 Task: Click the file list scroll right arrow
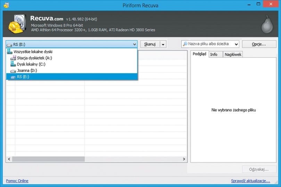click(184, 159)
